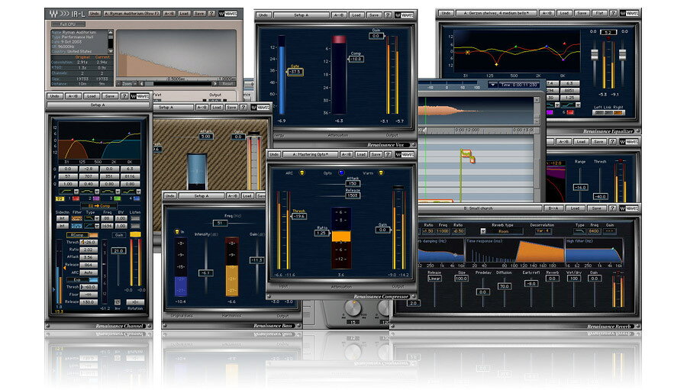Click Undo in the IR-L window

(95, 14)
